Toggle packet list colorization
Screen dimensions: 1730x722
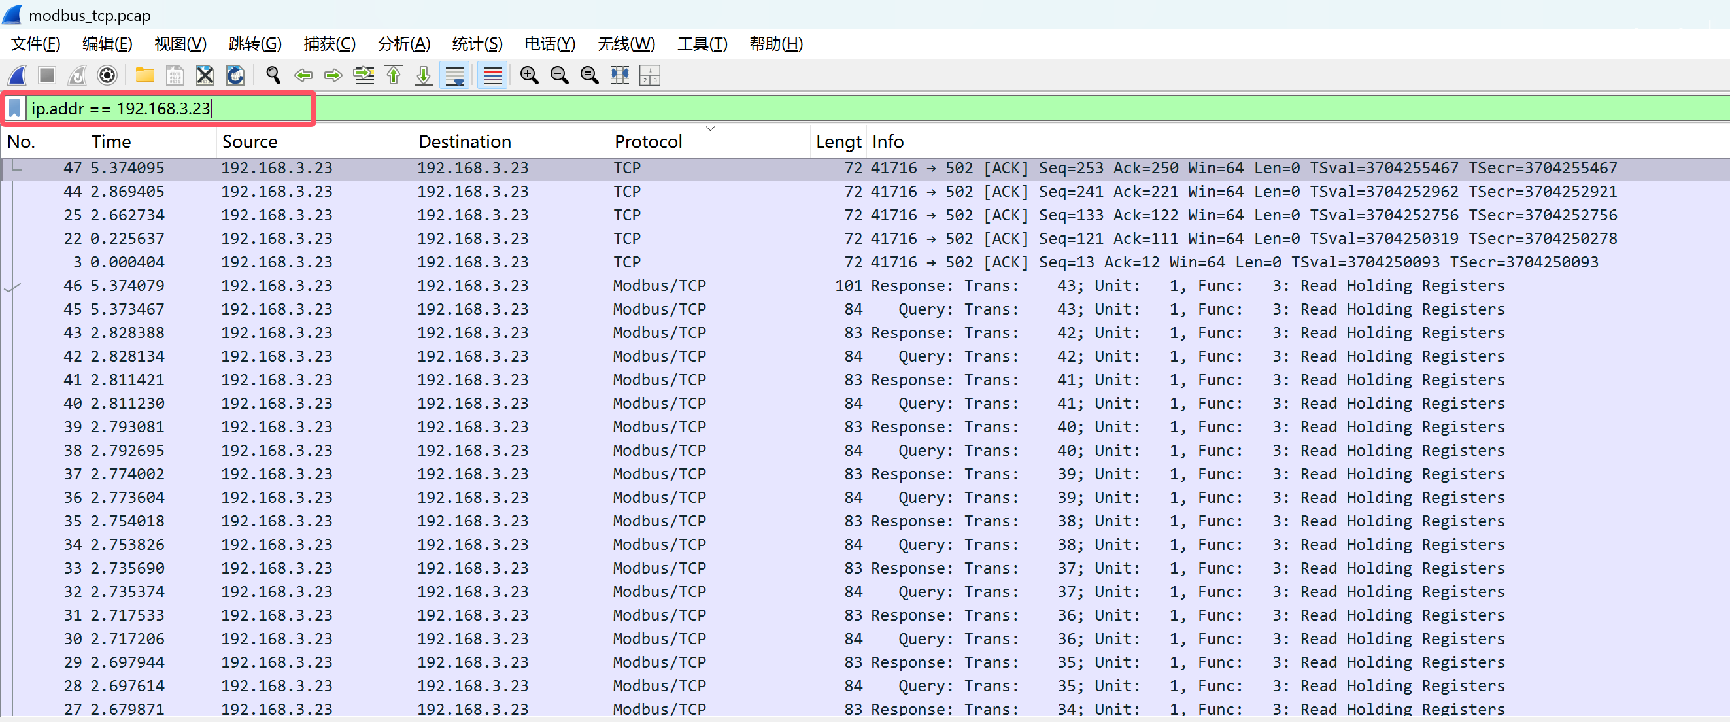pos(492,75)
